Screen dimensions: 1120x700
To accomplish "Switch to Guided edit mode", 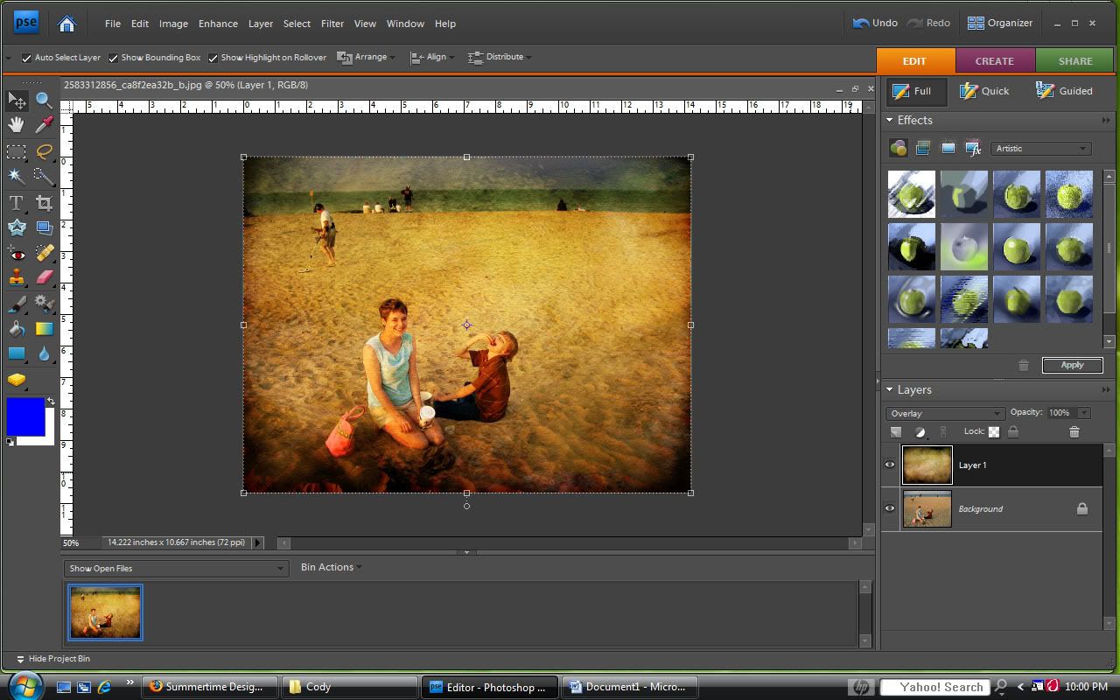I will (1064, 91).
